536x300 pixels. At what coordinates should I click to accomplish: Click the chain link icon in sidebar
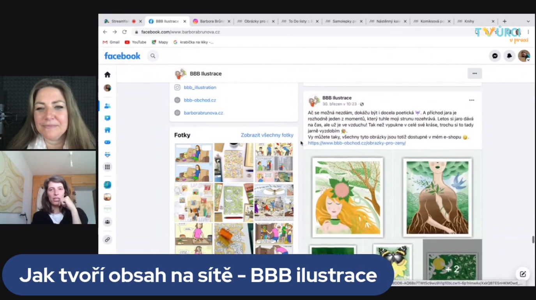point(108,239)
